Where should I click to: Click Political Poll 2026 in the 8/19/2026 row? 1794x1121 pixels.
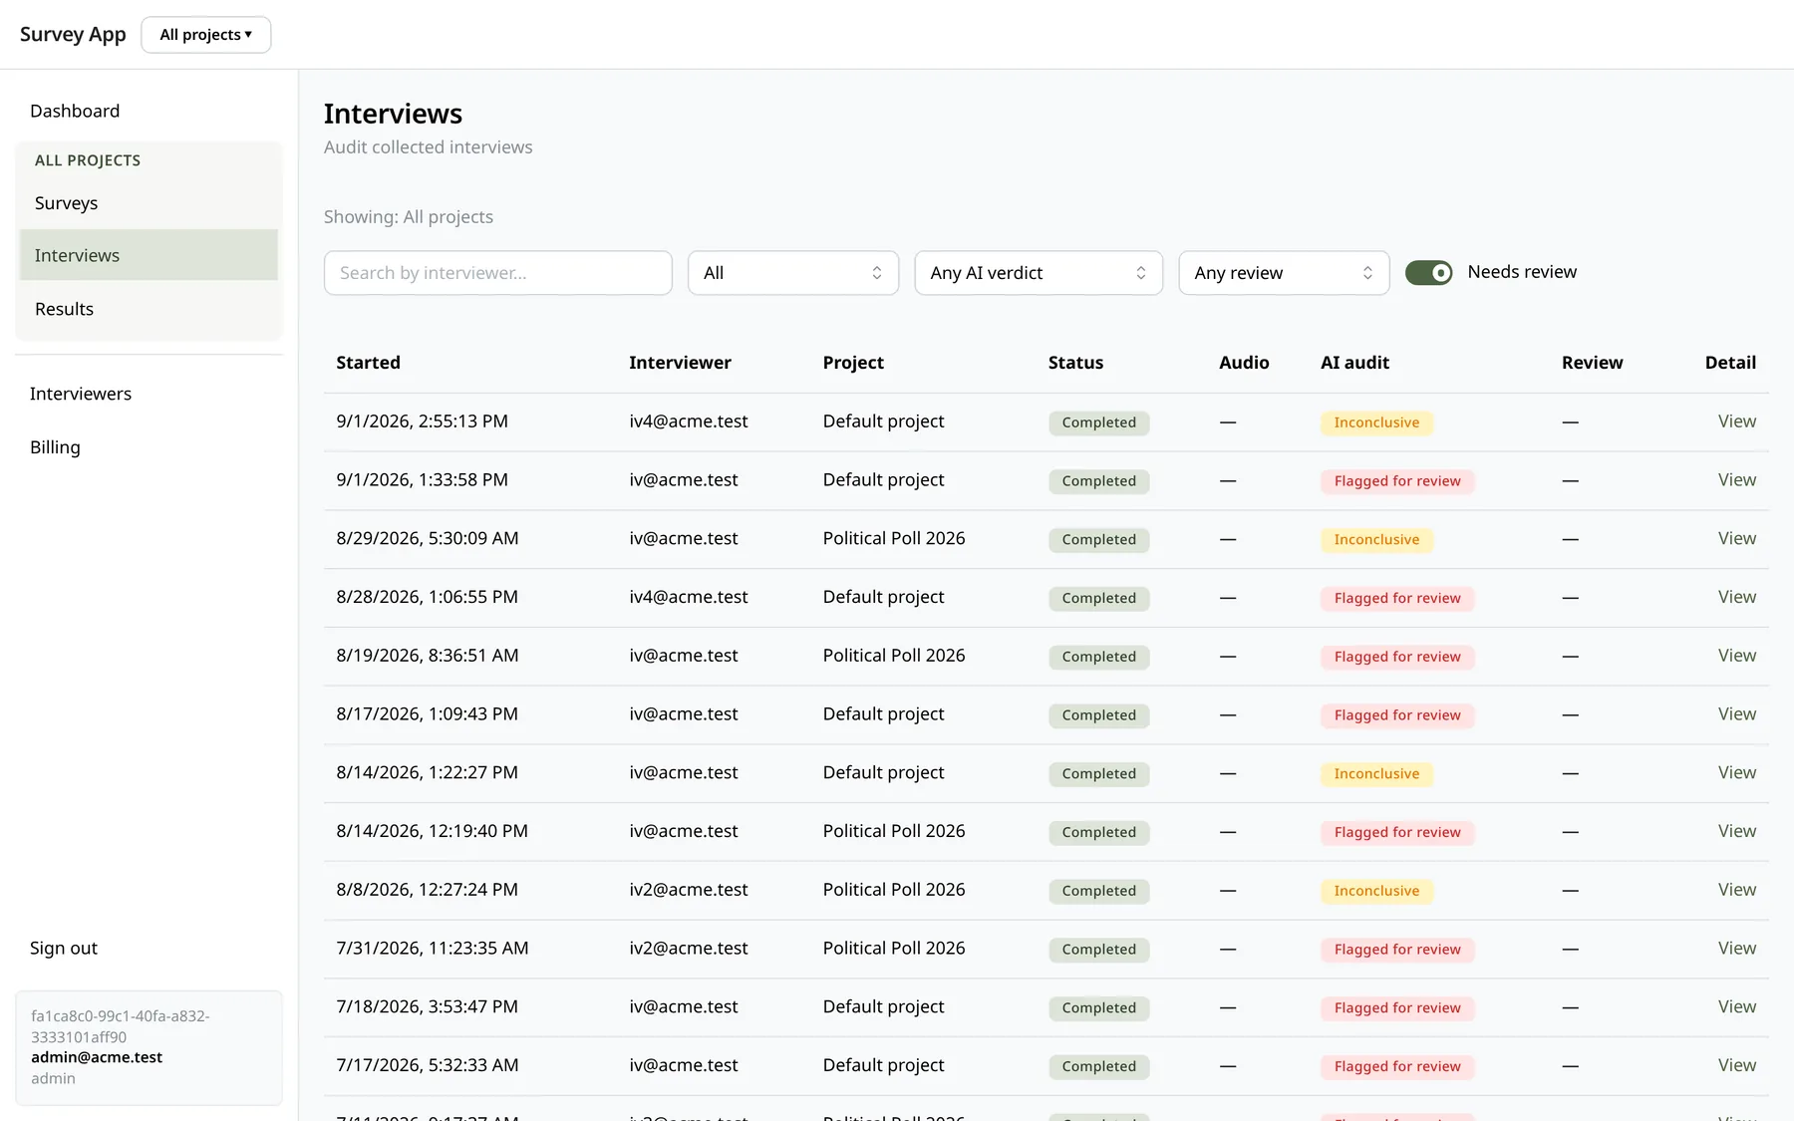(x=894, y=656)
